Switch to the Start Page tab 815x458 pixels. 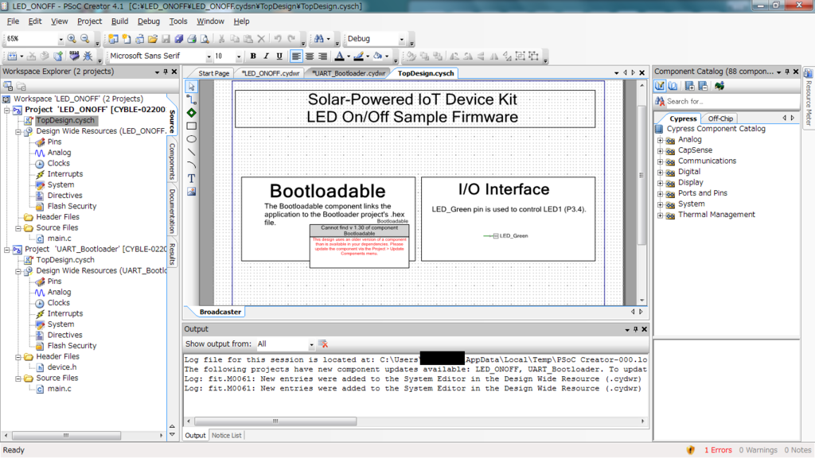(x=213, y=73)
